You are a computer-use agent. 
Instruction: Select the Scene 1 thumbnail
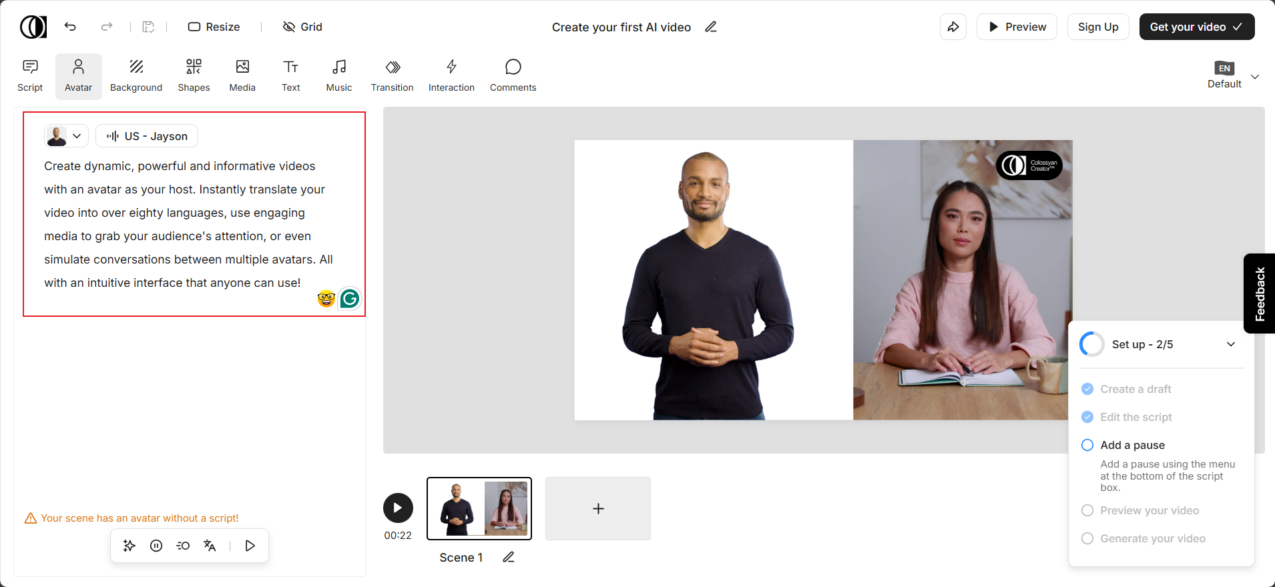click(479, 508)
